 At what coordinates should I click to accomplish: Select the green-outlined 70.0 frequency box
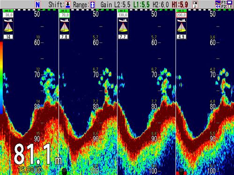tap(65, 15)
